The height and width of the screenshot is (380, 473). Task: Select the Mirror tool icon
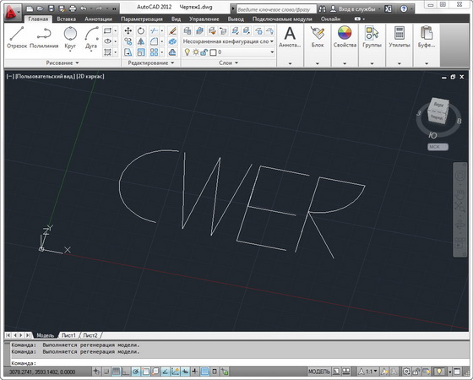tap(141, 41)
